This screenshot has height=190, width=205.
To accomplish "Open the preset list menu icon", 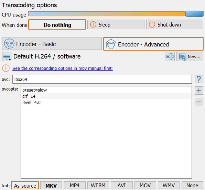I will (x=7, y=56).
